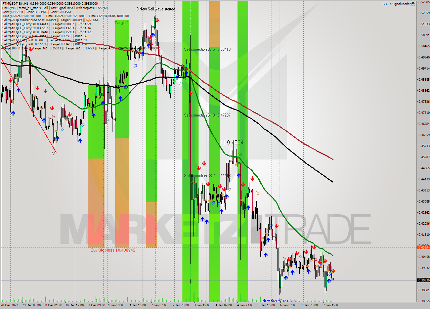Click the smiley face icon beside FSB-FX-SignalReader
430x309 pixels.
click(413, 4)
